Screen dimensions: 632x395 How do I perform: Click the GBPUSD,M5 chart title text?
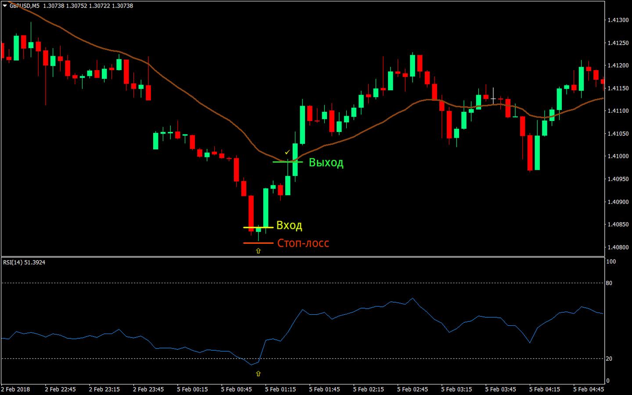pyautogui.click(x=24, y=6)
